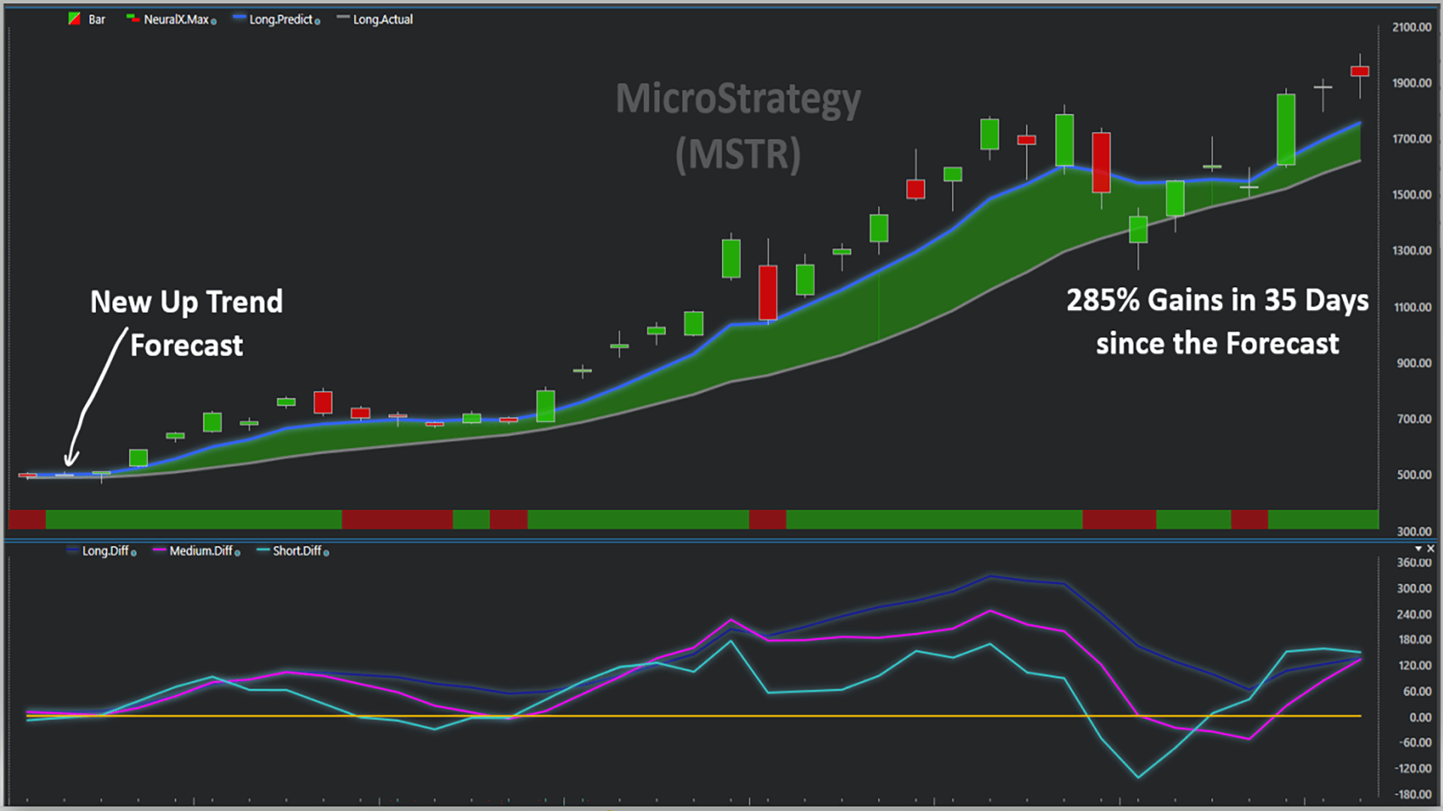This screenshot has width=1443, height=811.
Task: Click the gray Long.Actual legend marker
Action: click(343, 18)
